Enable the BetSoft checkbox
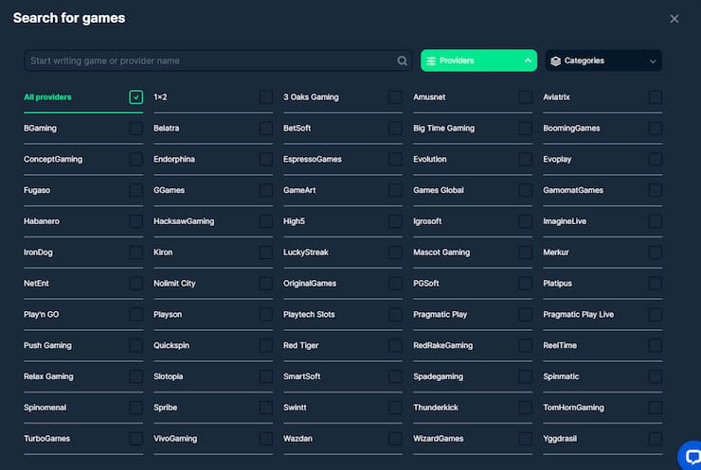The width and height of the screenshot is (701, 470). (x=396, y=128)
